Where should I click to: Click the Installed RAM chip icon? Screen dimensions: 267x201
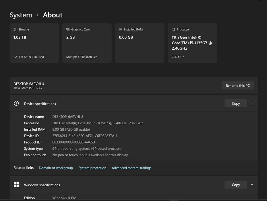[x=121, y=30]
